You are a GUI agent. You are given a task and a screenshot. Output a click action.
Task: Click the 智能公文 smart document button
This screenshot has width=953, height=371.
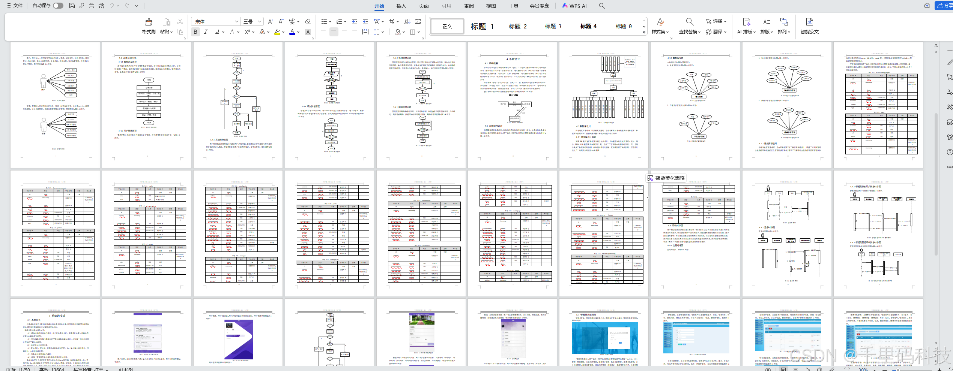point(809,26)
